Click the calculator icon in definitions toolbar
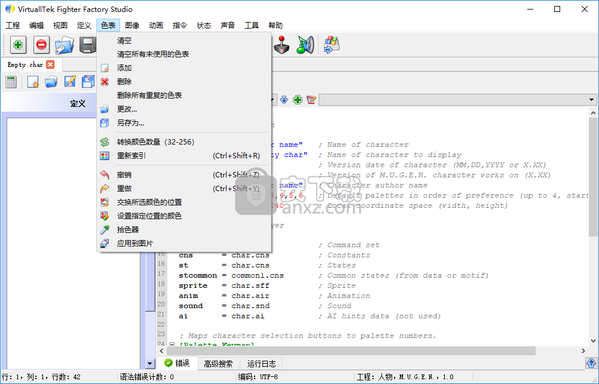This screenshot has height=384, width=599. 11,82
